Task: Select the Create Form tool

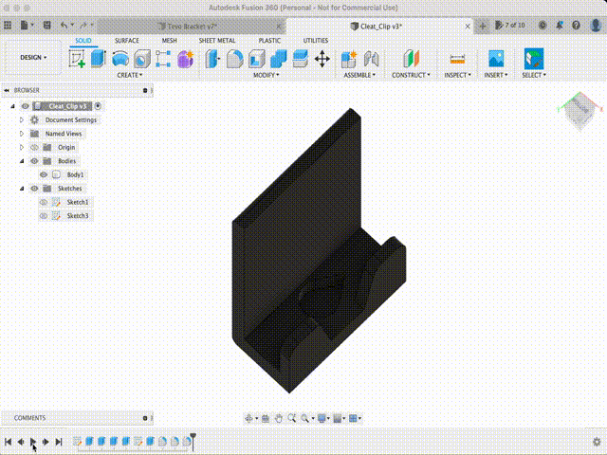Action: 186,59
